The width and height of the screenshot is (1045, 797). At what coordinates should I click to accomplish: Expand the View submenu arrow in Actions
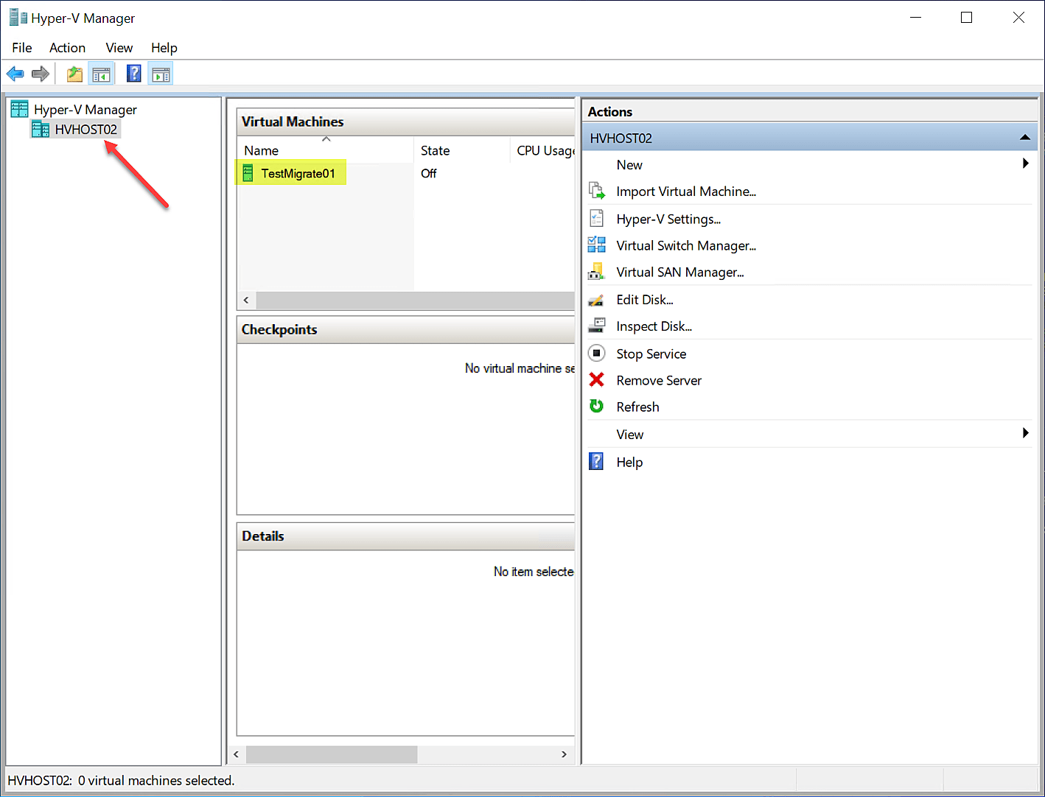pos(1025,433)
